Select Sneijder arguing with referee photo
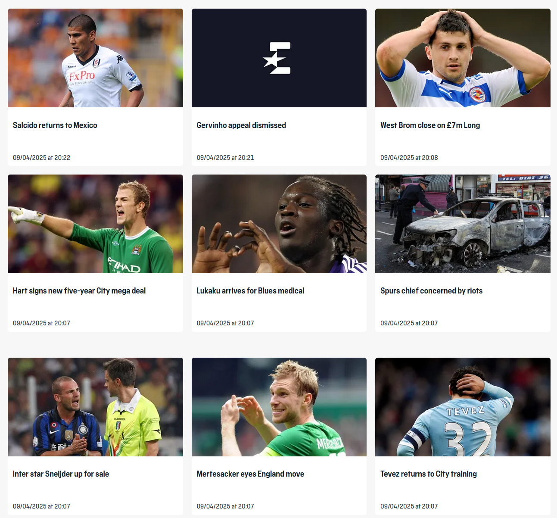 95,407
